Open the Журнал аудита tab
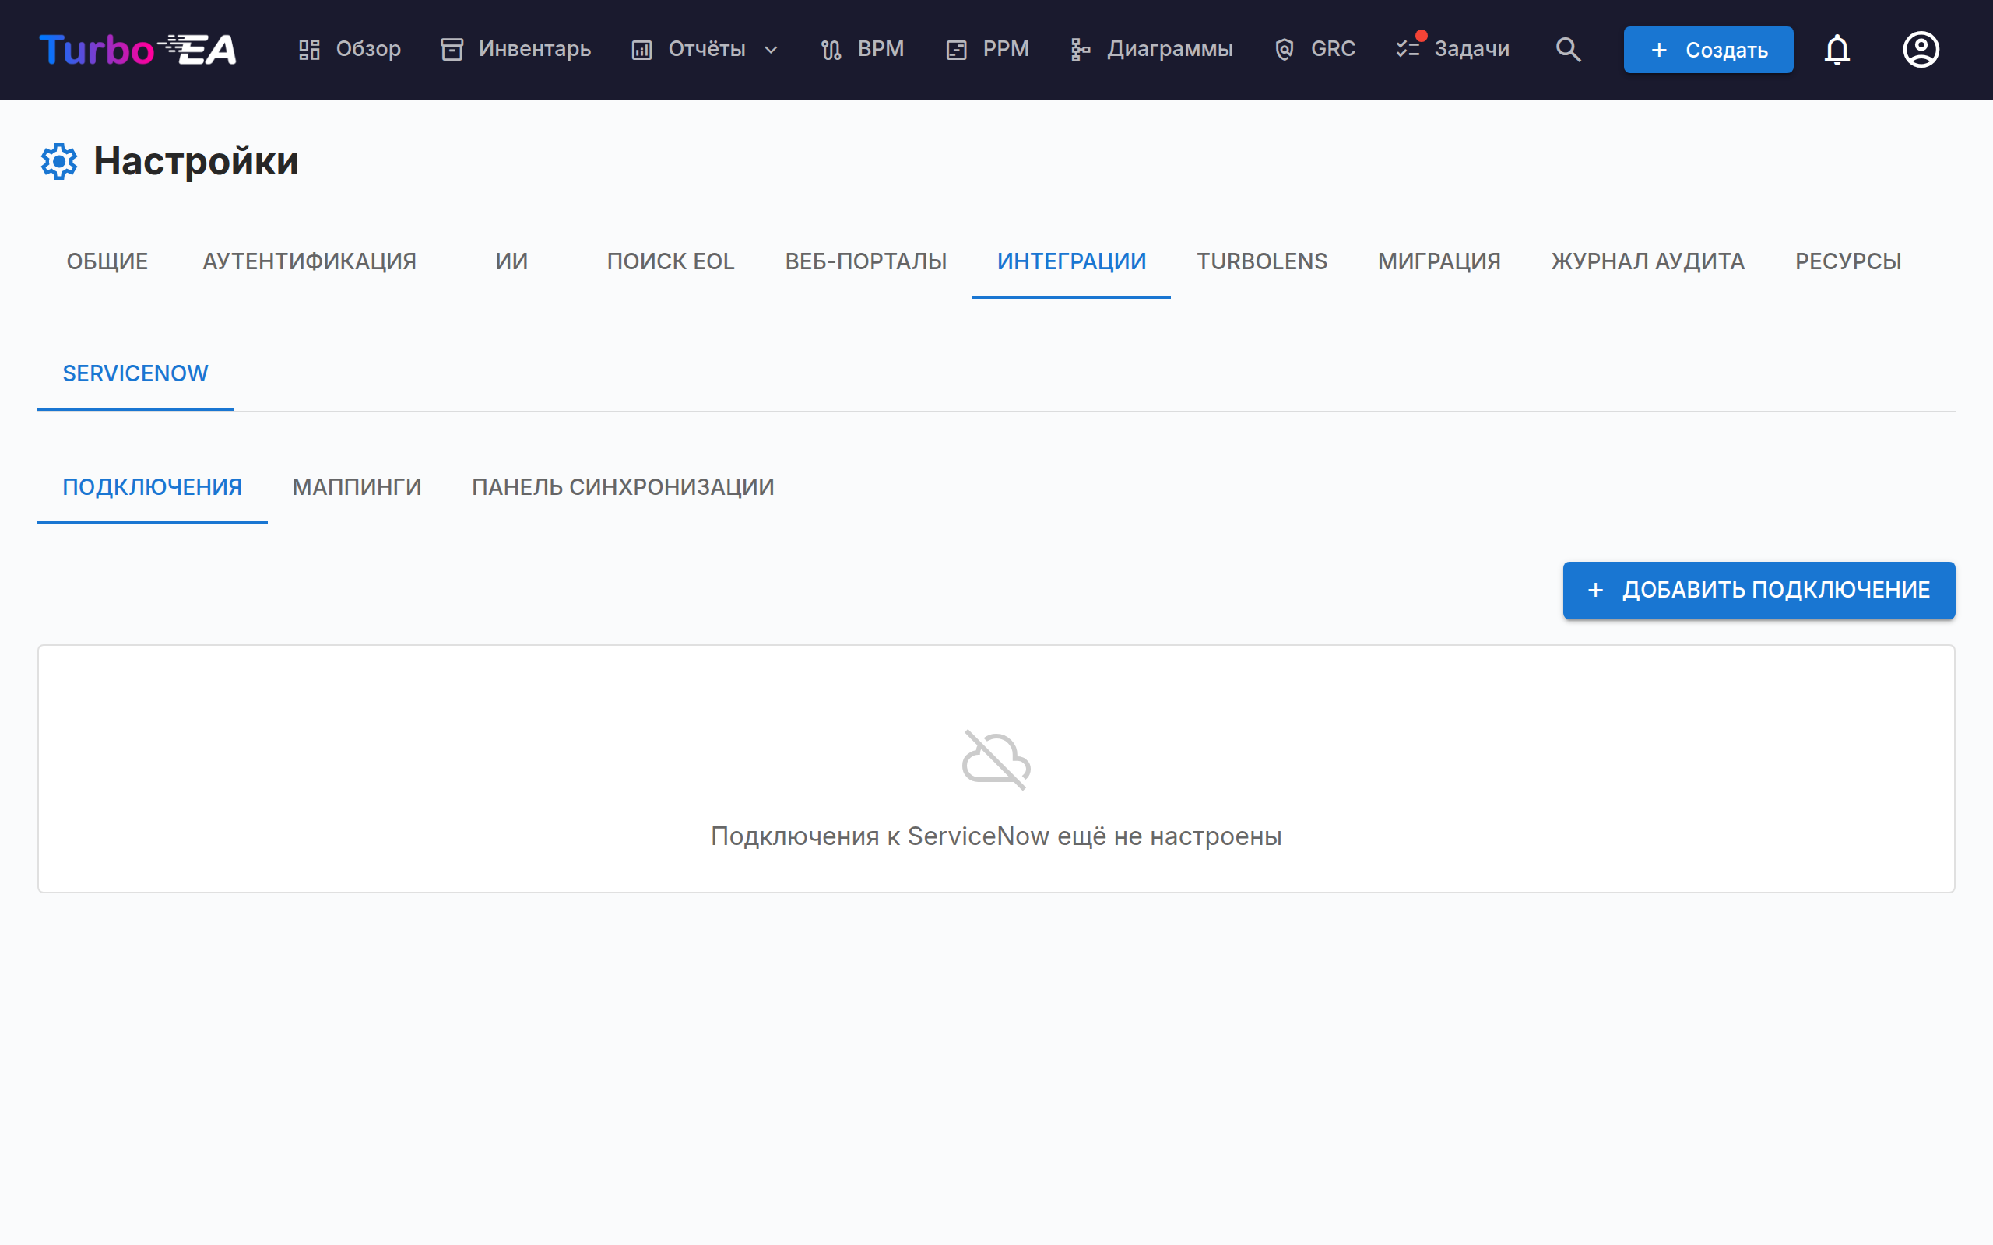Image resolution: width=1993 pixels, height=1245 pixels. 1648,261
